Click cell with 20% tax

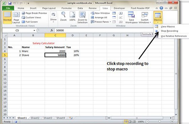[x=73, y=55]
